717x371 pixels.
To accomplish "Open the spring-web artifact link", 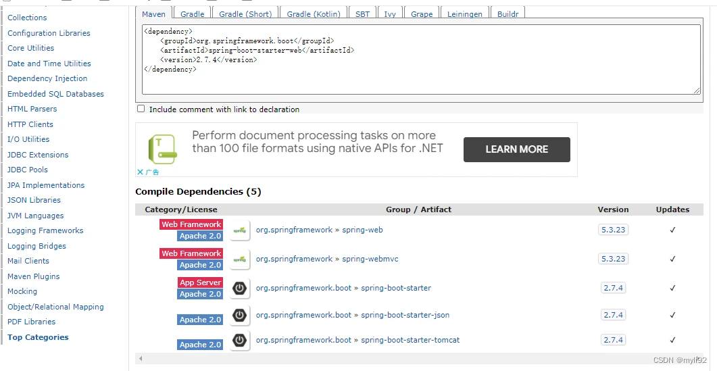I will 363,230.
